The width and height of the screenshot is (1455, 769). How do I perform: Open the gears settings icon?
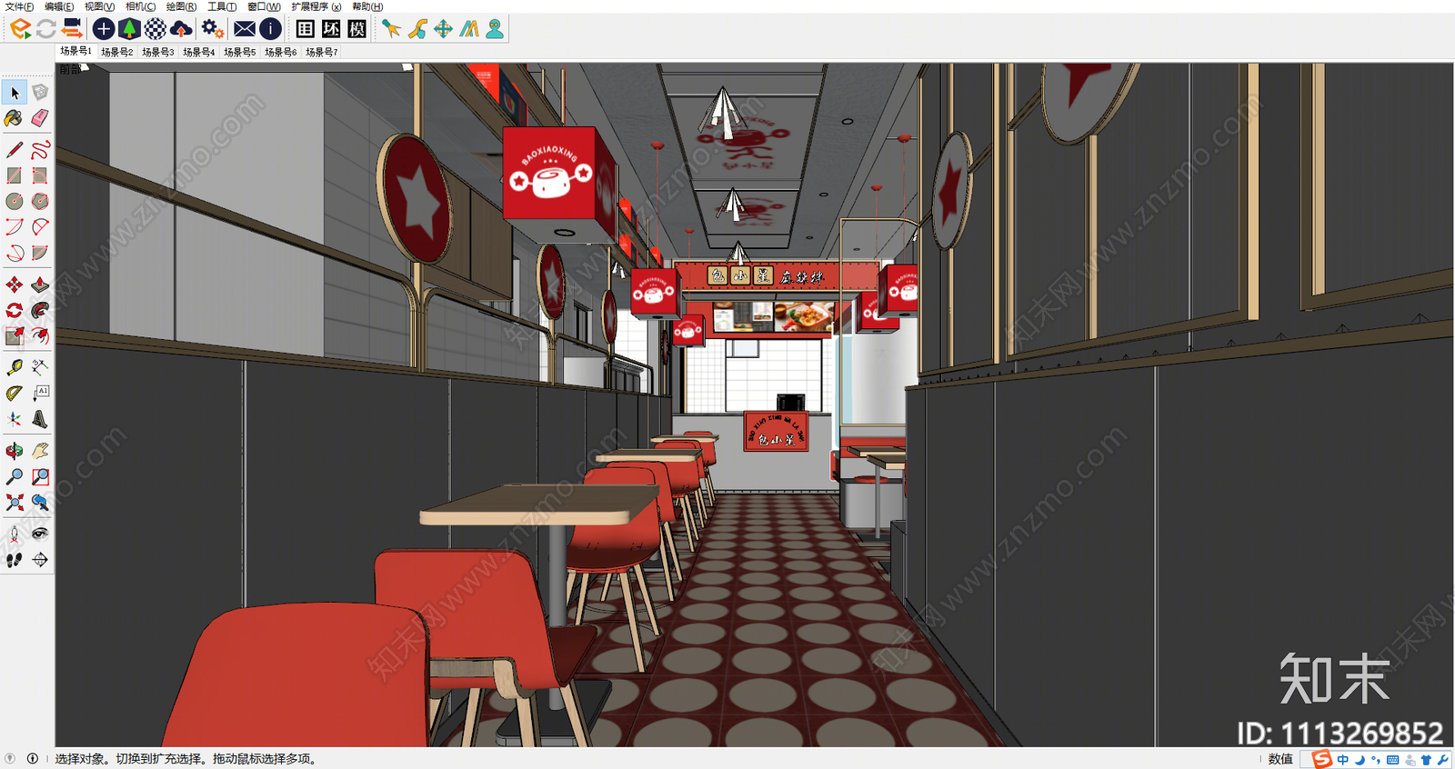click(x=213, y=29)
